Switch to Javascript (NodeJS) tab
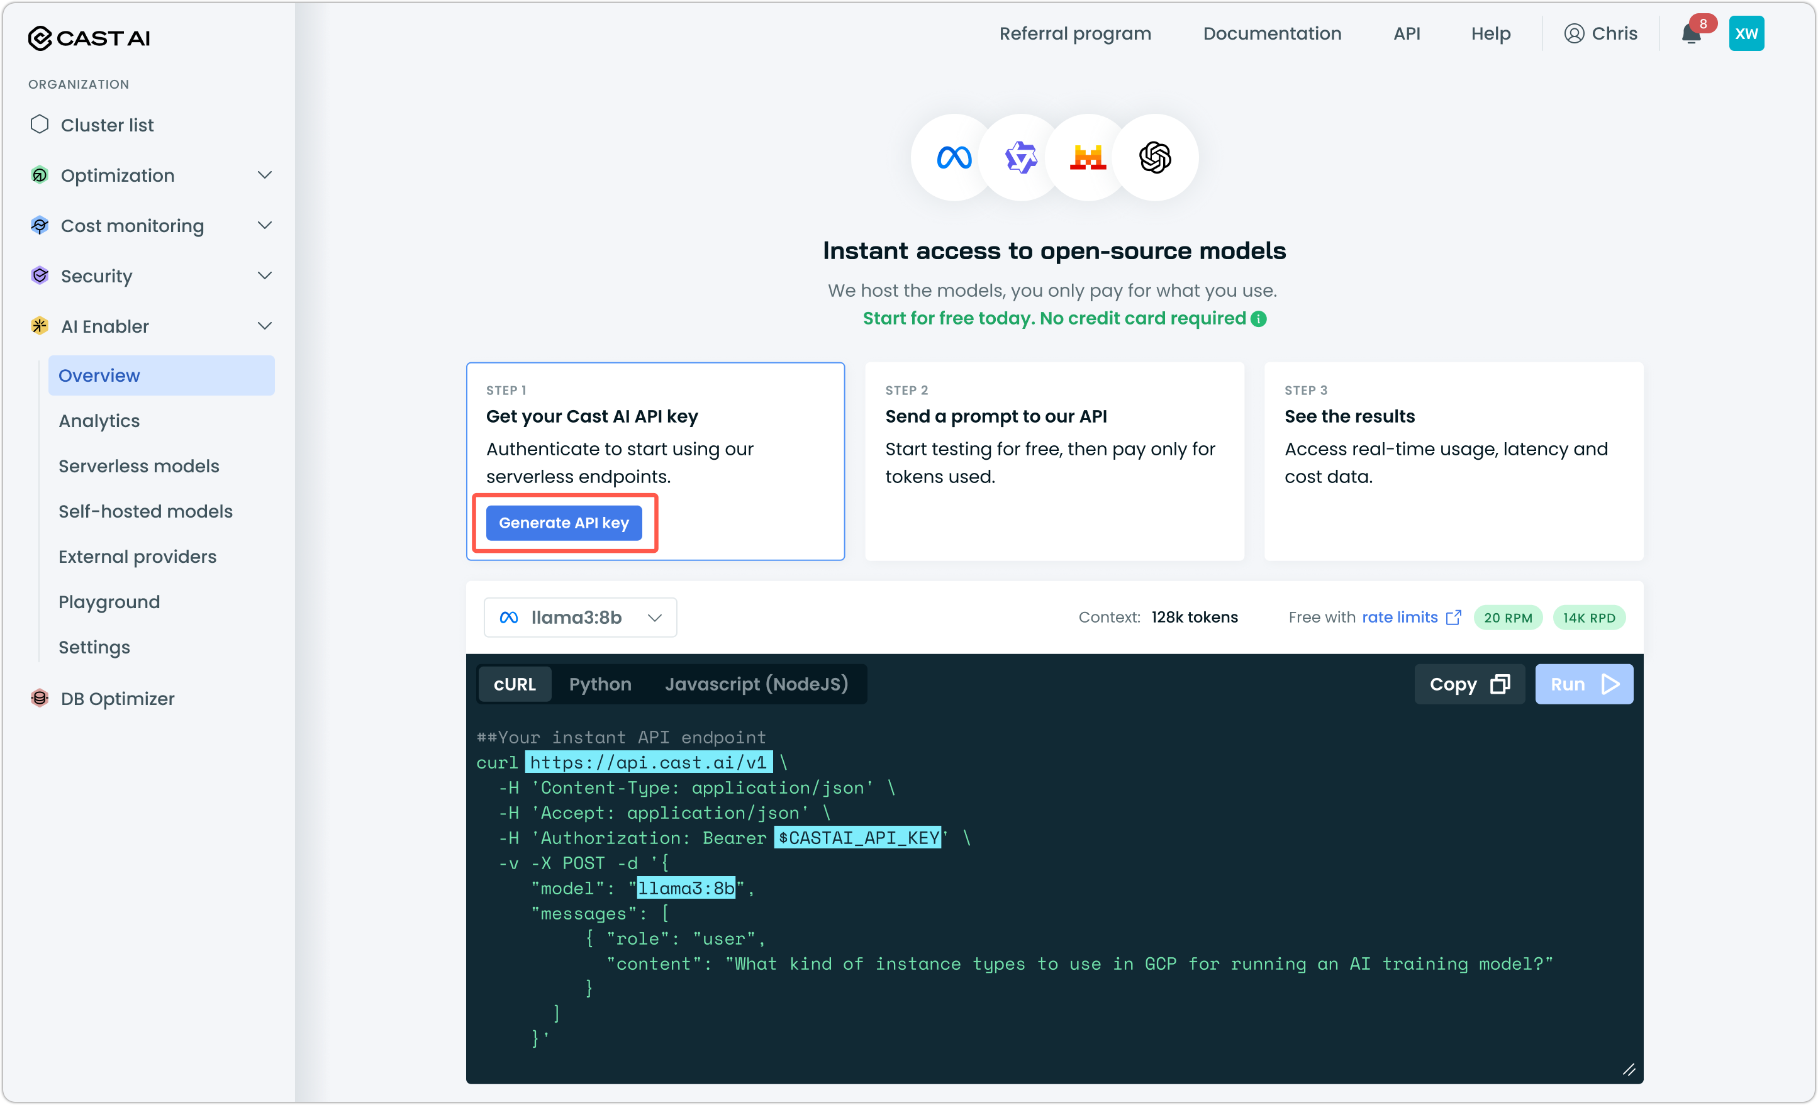The width and height of the screenshot is (1818, 1105). tap(756, 684)
